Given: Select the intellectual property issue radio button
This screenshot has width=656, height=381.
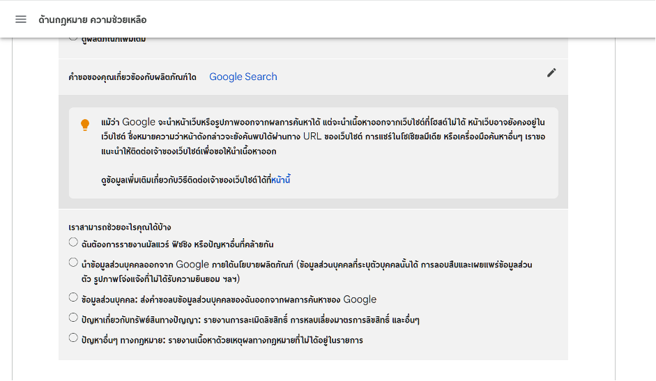Looking at the screenshot, I should pyautogui.click(x=73, y=318).
